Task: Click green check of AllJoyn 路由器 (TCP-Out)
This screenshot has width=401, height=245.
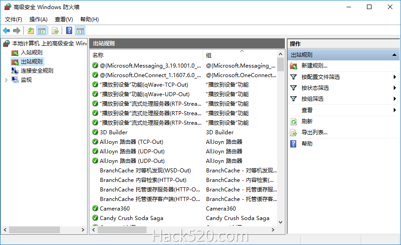Action: click(95, 142)
